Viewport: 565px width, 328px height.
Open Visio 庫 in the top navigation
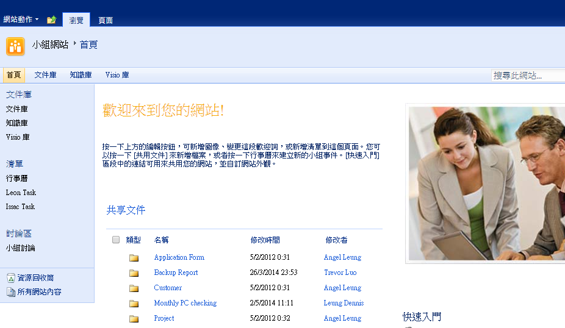(x=117, y=75)
